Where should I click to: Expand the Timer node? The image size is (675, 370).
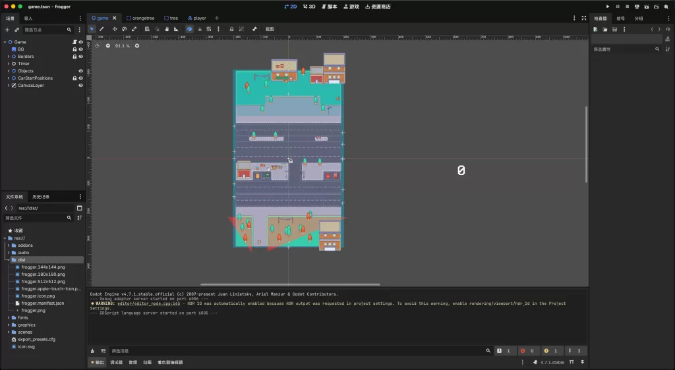tap(9, 64)
